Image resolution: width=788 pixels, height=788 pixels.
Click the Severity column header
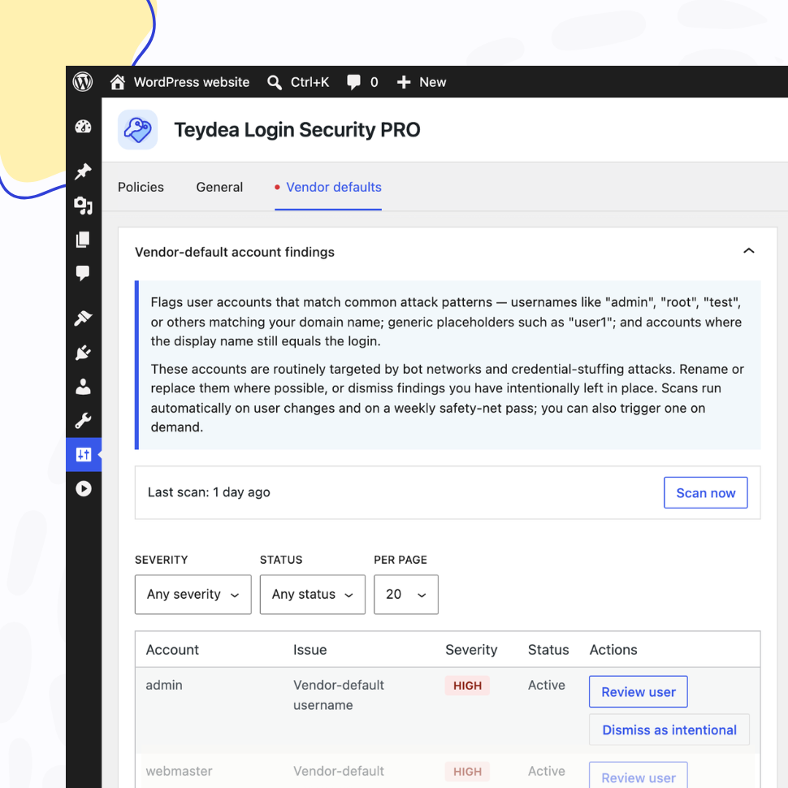pyautogui.click(x=471, y=650)
